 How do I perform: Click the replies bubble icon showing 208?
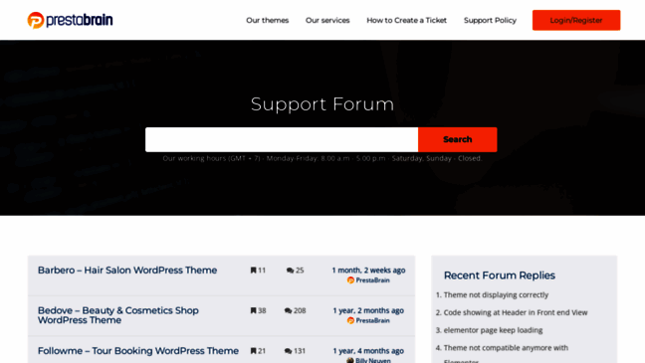288,310
